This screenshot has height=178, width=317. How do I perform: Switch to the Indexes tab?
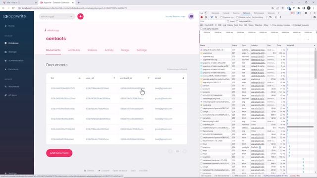point(93,50)
